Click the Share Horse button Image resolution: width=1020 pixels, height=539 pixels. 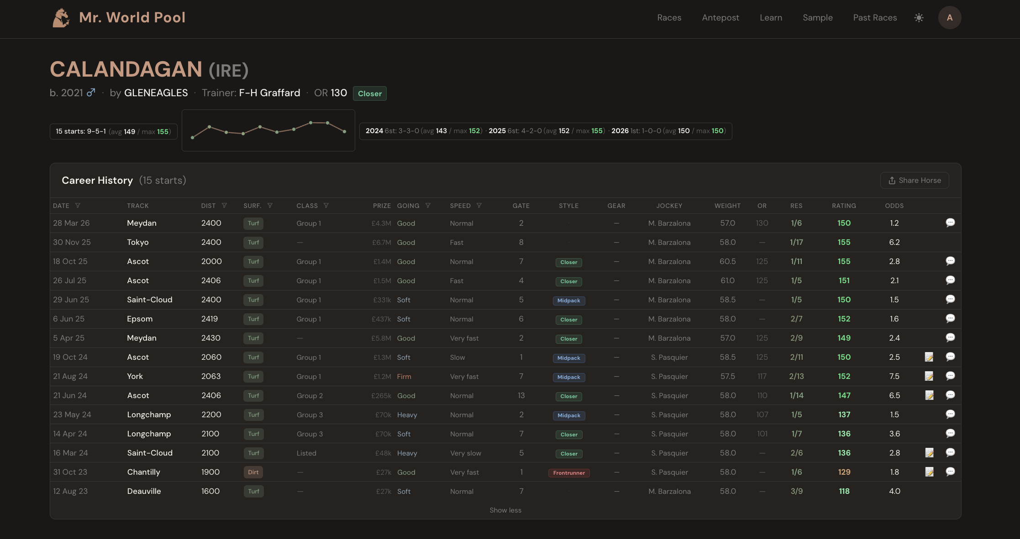(x=915, y=180)
